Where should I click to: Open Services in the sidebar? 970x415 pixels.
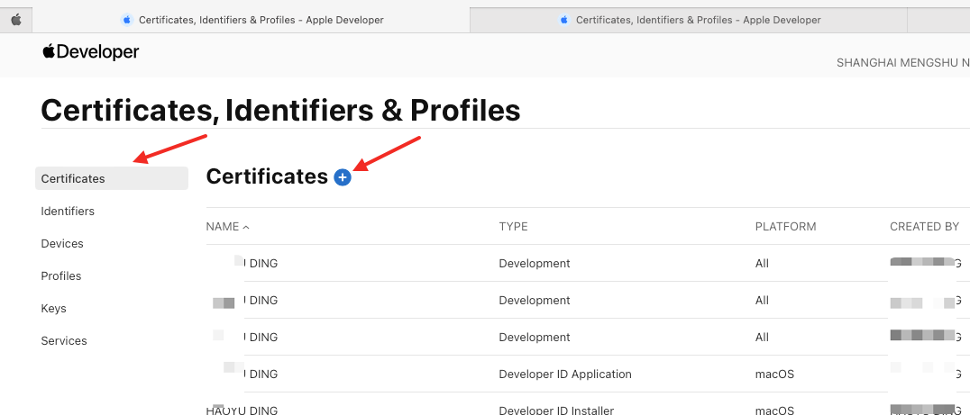click(x=64, y=340)
